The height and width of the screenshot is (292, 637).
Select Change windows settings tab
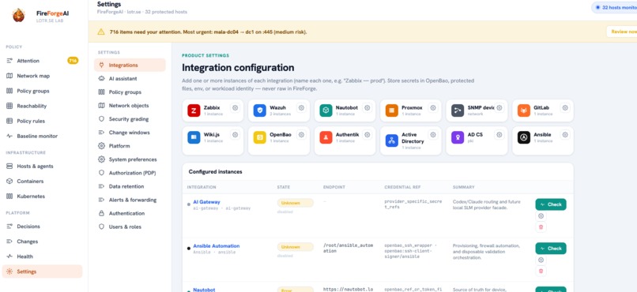pos(129,133)
